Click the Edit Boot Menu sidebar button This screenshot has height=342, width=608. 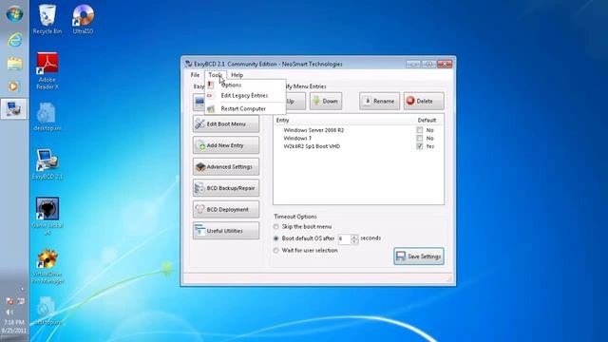226,124
